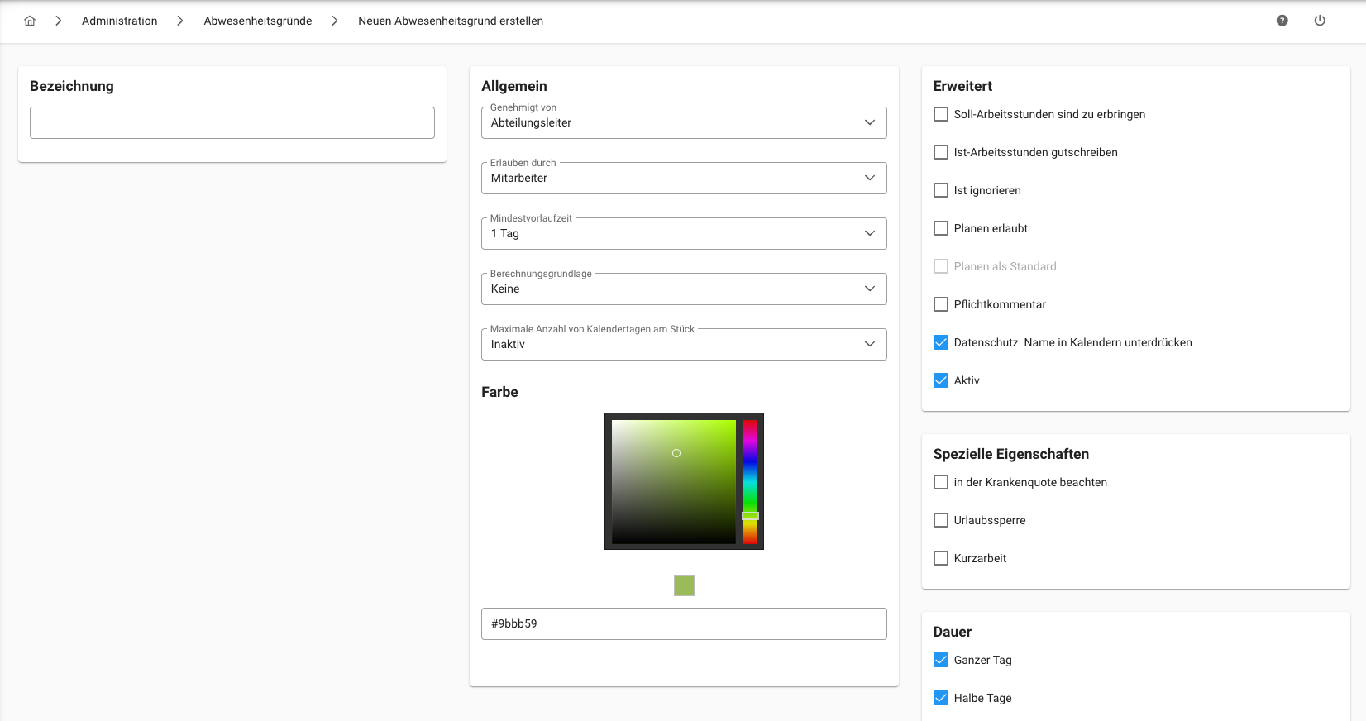The height and width of the screenshot is (721, 1366).
Task: Enable the Urlaubssperre checkbox
Action: (941, 520)
